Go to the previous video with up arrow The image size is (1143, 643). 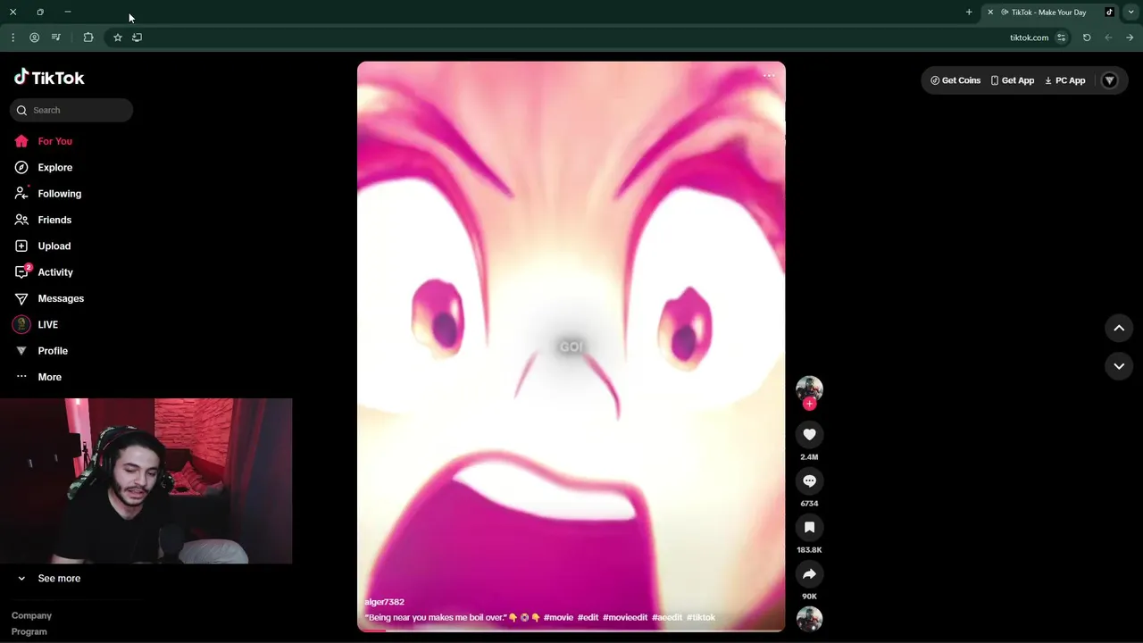point(1119,329)
